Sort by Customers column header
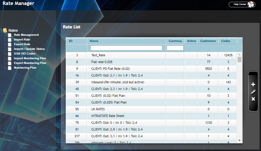This screenshot has height=151, width=261. pyautogui.click(x=208, y=41)
